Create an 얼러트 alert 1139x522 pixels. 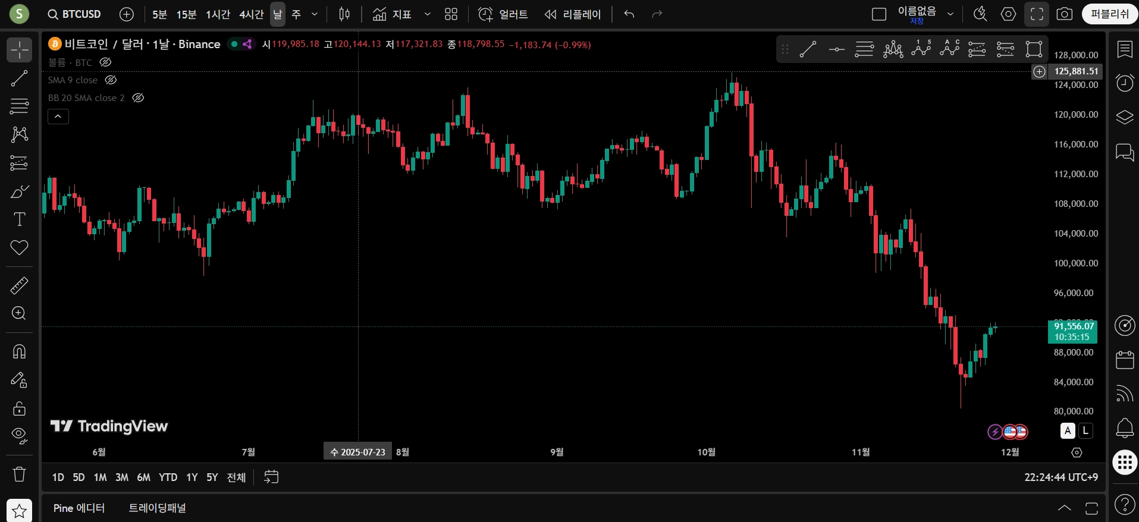(503, 14)
